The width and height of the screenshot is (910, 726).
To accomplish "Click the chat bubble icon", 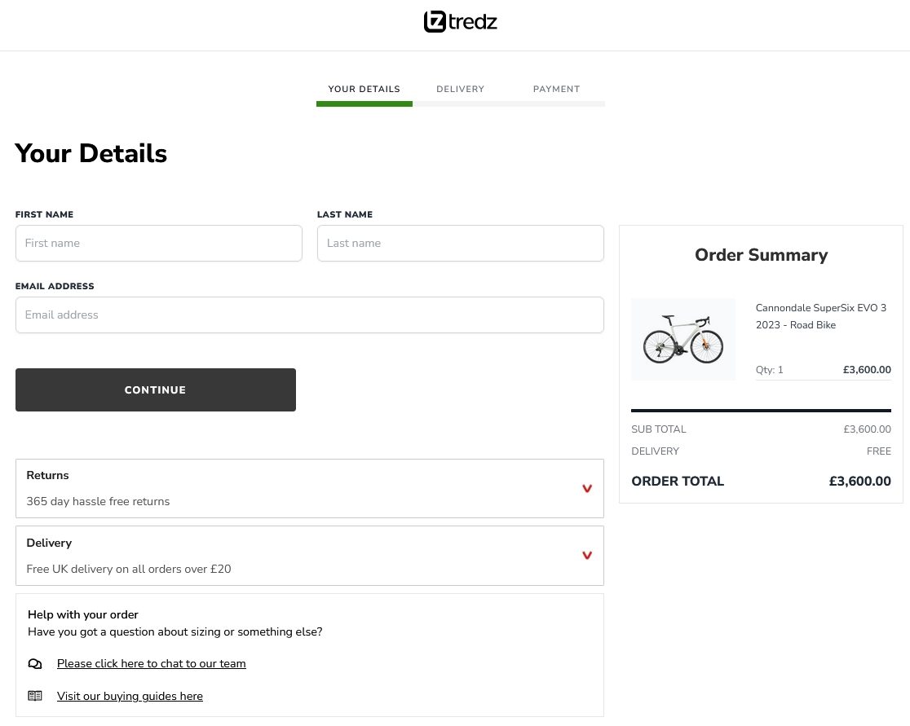I will 35,664.
